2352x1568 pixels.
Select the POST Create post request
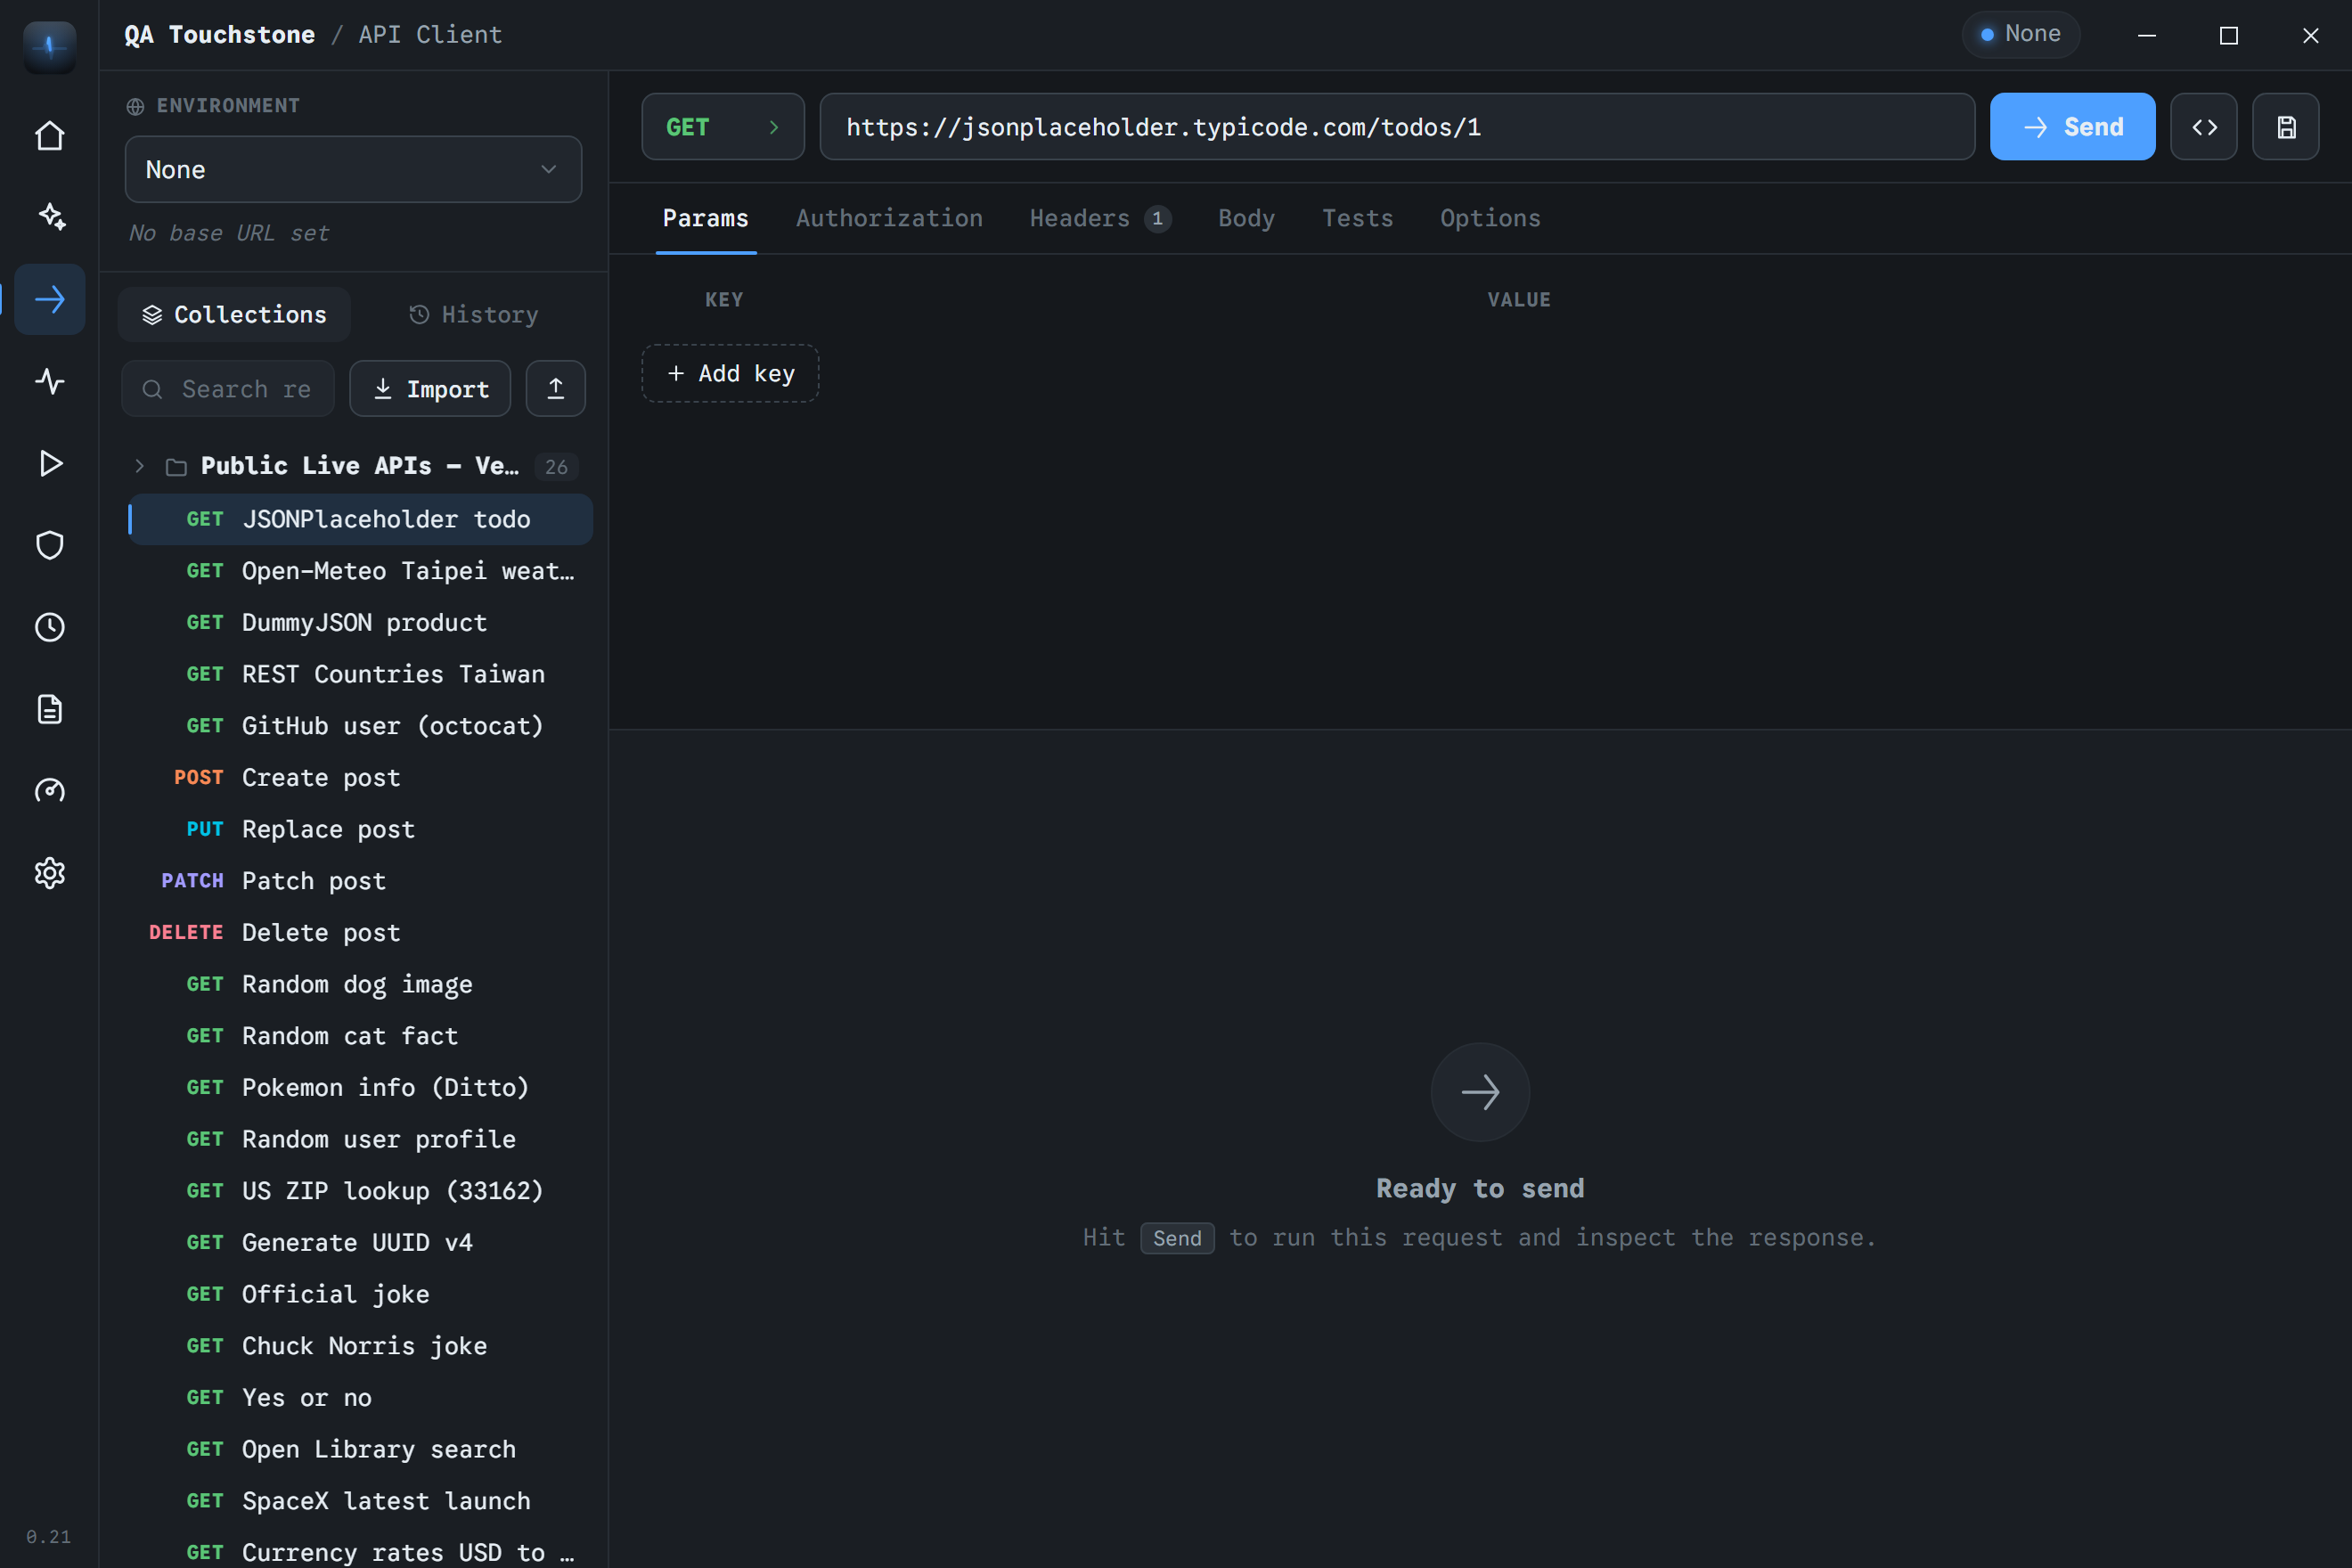pyautogui.click(x=361, y=777)
